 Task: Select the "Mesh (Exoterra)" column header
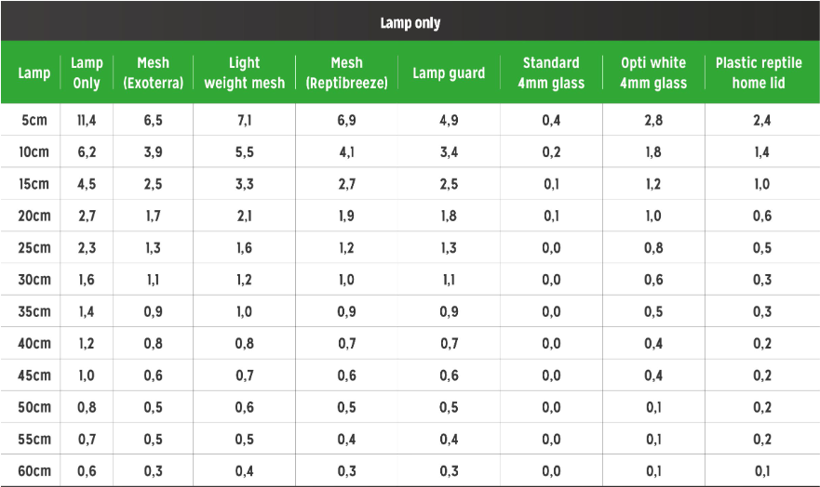click(x=153, y=73)
